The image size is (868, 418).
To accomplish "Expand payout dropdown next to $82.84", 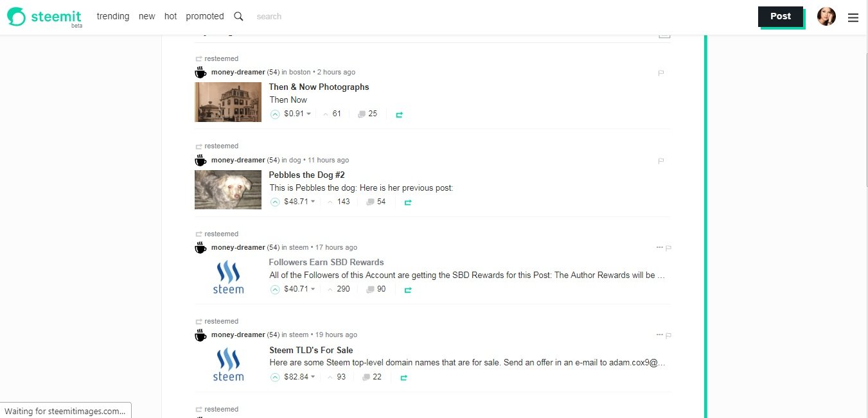I will pyautogui.click(x=313, y=377).
